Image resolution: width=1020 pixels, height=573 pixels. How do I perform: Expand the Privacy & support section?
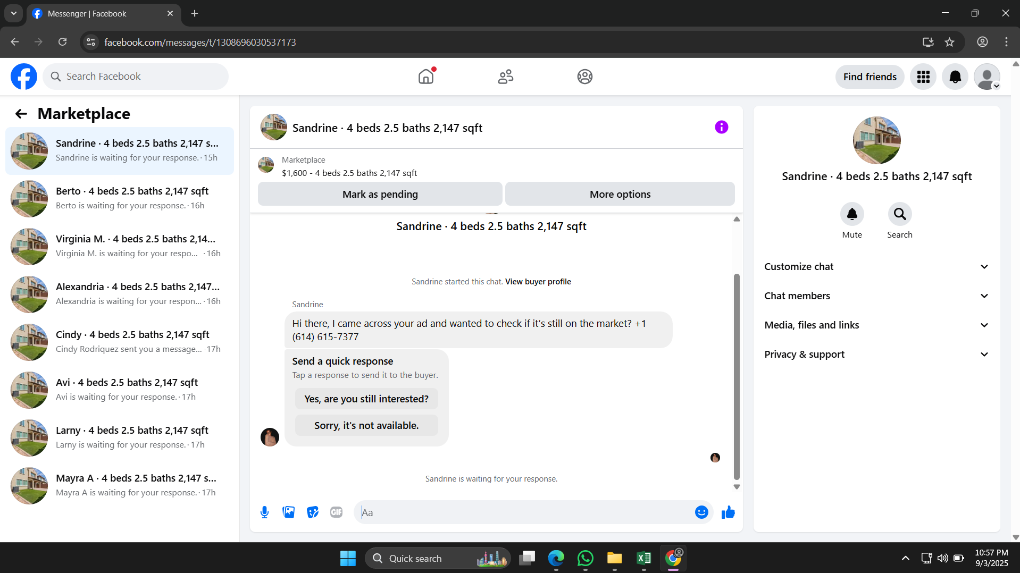pos(876,354)
